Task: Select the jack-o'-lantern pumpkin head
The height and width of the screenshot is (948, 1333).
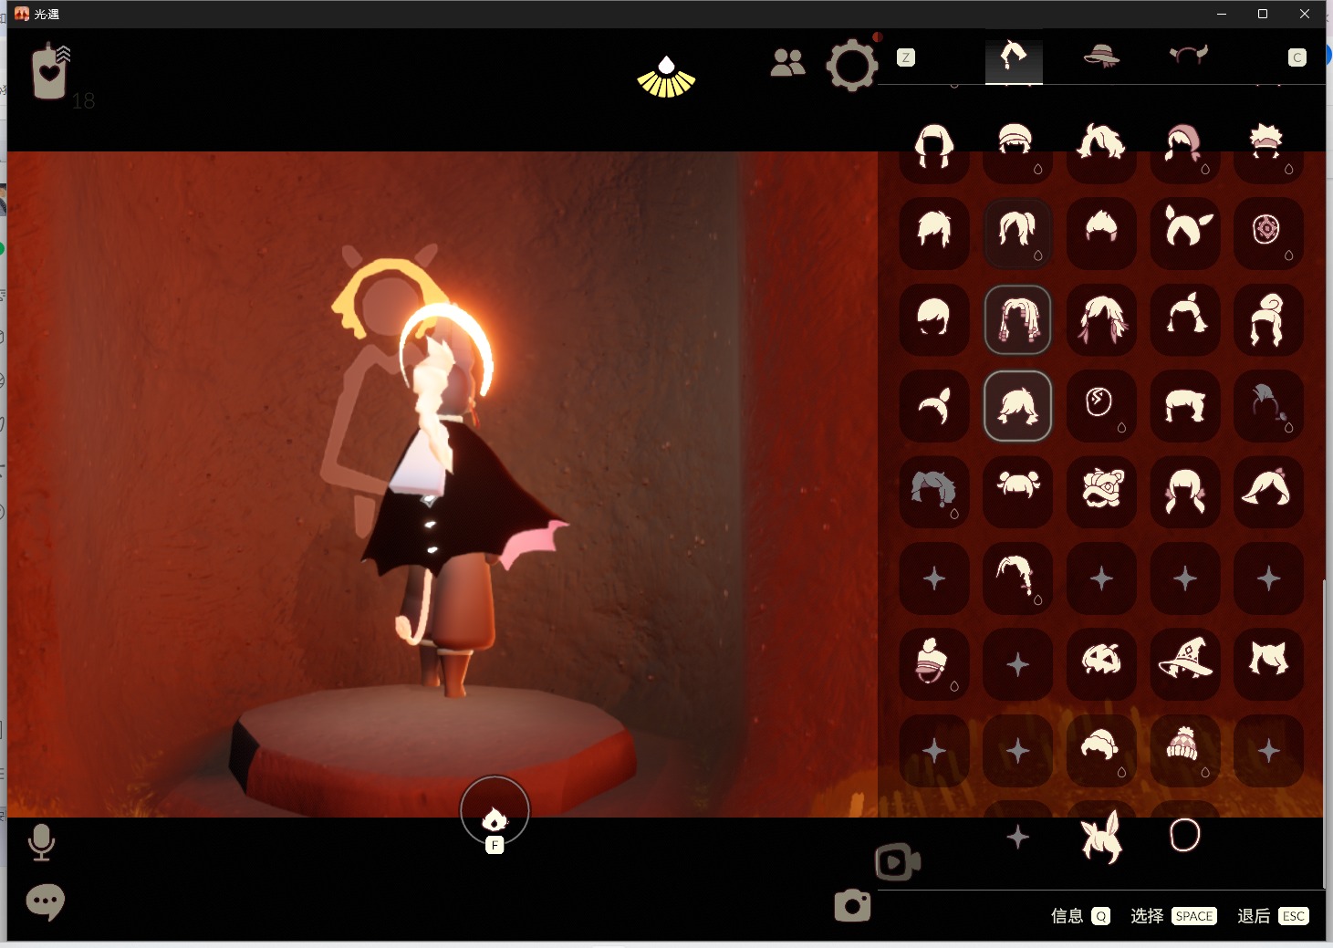Action: pos(1101,664)
